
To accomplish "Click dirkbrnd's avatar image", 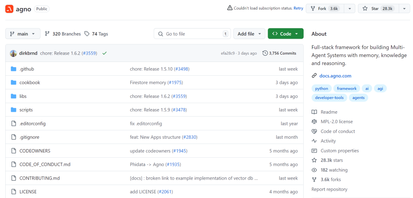I will pyautogui.click(x=13, y=53).
